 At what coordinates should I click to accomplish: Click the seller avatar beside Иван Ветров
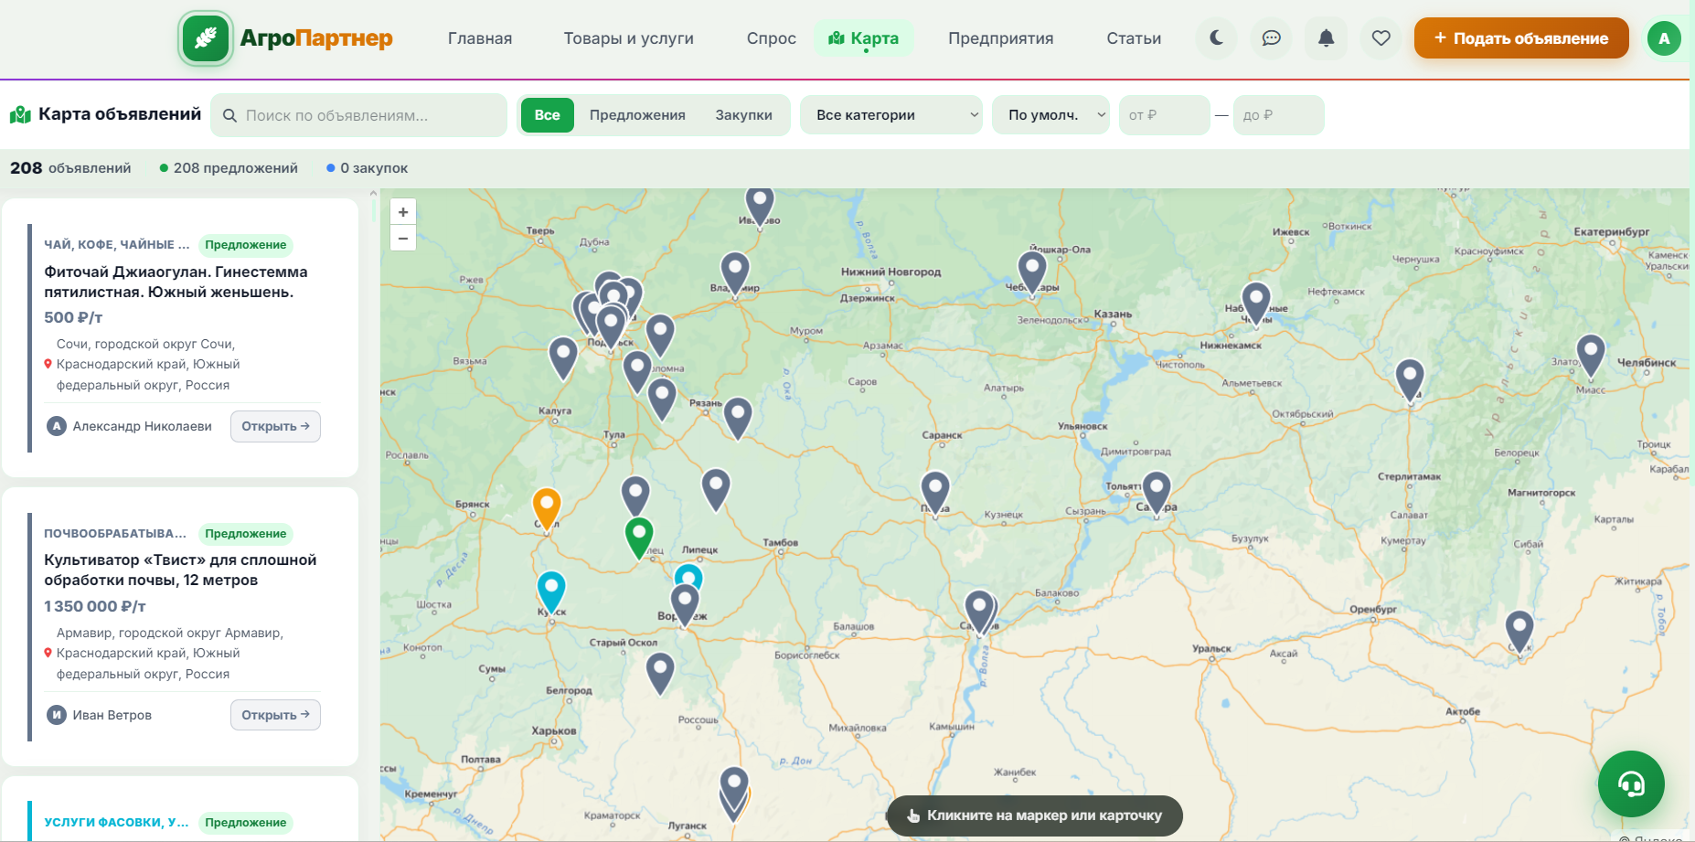tap(57, 715)
